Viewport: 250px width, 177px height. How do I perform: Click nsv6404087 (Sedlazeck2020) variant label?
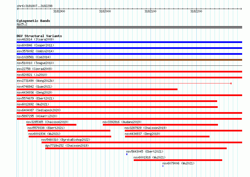tap(39, 110)
